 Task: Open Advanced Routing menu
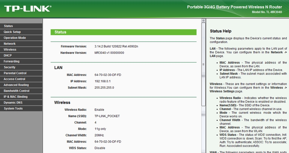coord(21,85)
